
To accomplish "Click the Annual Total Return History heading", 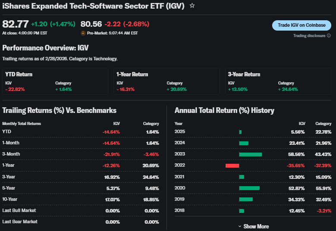I will click(224, 110).
